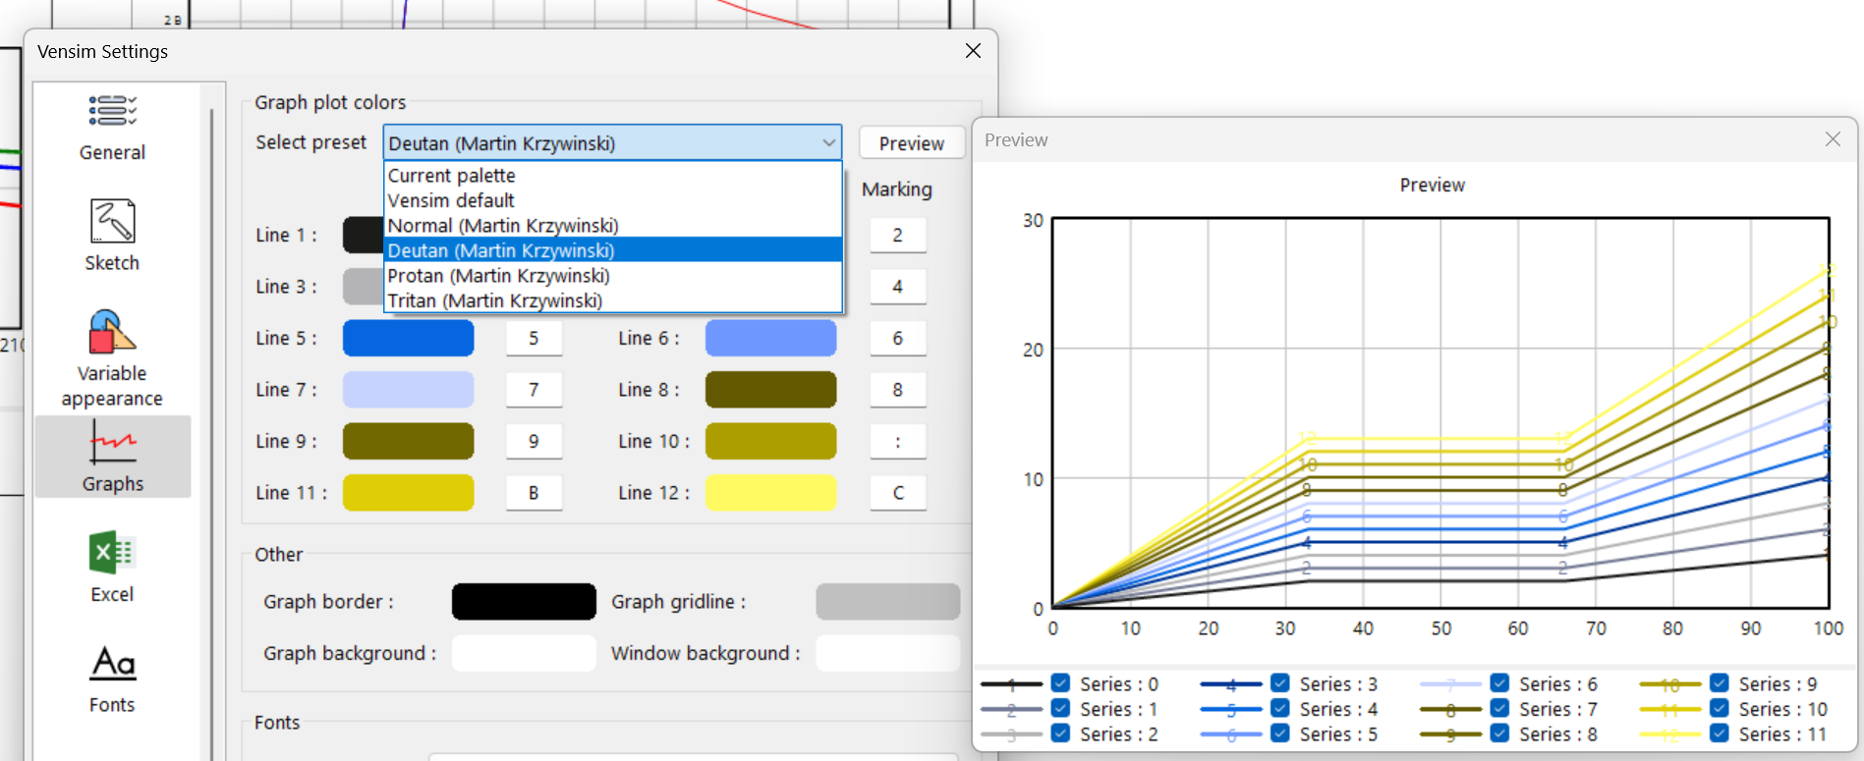Open the Sketch settings section

(x=112, y=236)
